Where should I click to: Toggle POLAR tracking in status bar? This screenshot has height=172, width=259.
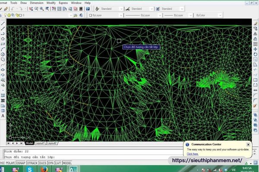pos(10,163)
